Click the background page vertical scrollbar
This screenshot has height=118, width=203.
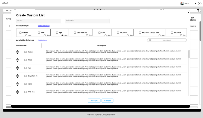click(x=200, y=31)
